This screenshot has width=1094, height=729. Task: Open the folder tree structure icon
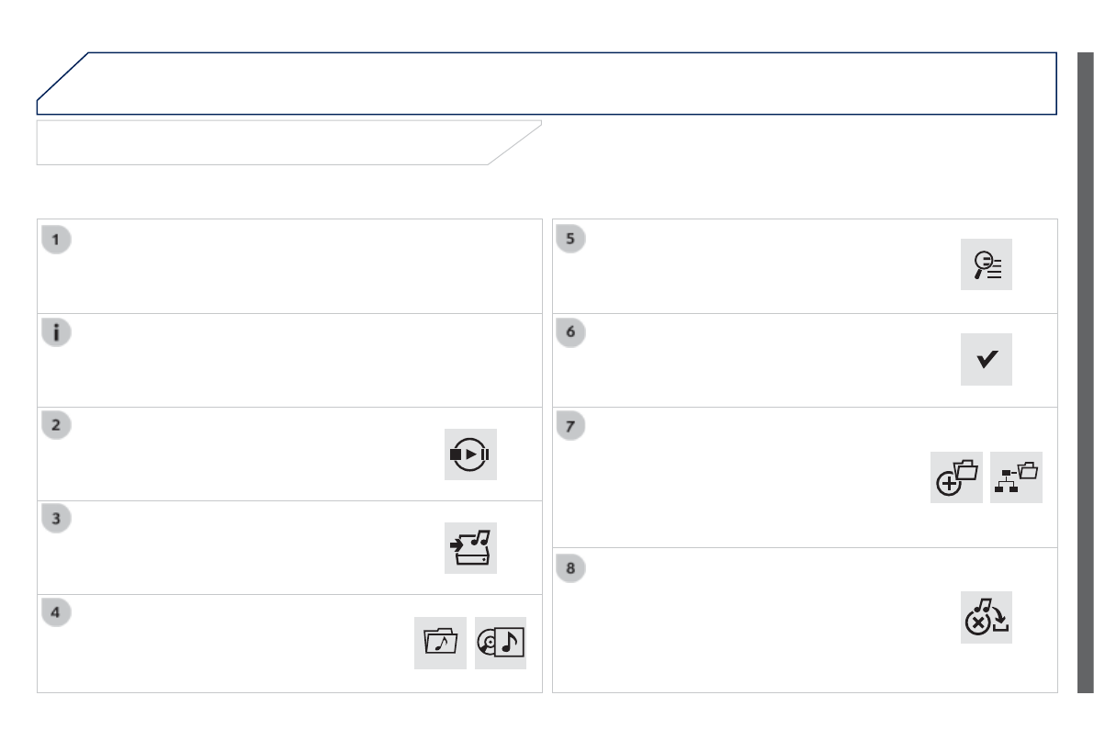(1017, 477)
